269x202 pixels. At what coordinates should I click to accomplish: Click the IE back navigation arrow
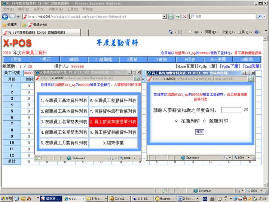pyautogui.click(x=5, y=16)
